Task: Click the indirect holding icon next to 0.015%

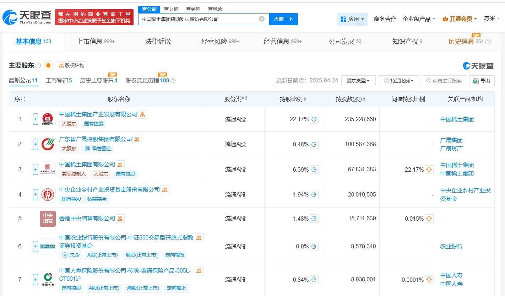Action: point(429,219)
